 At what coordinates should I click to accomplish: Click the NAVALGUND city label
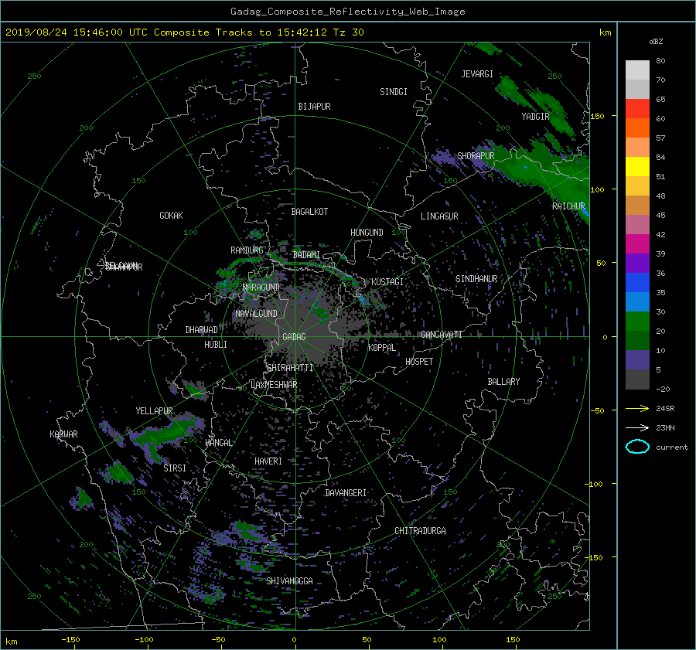(x=256, y=314)
